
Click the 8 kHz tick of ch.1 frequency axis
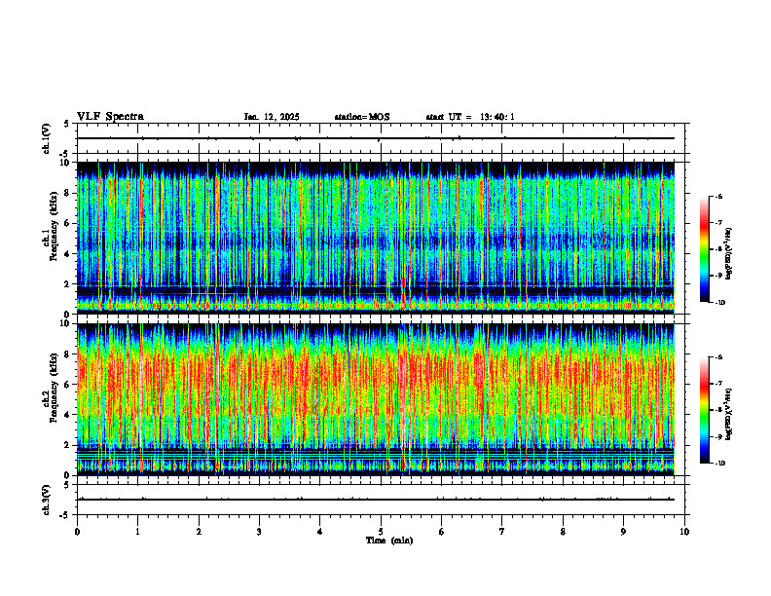tap(68, 193)
